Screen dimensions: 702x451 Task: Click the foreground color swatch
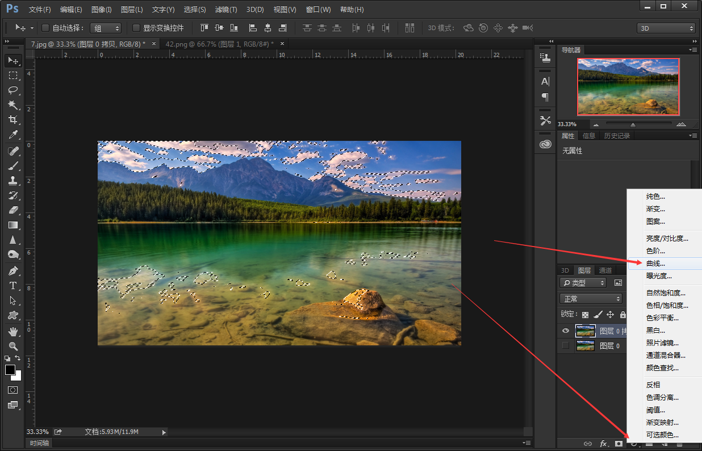tap(10, 370)
